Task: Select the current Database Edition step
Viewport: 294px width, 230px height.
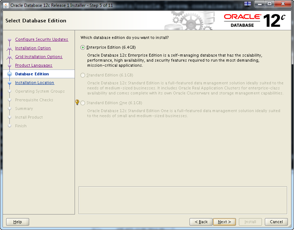Action: (32, 74)
